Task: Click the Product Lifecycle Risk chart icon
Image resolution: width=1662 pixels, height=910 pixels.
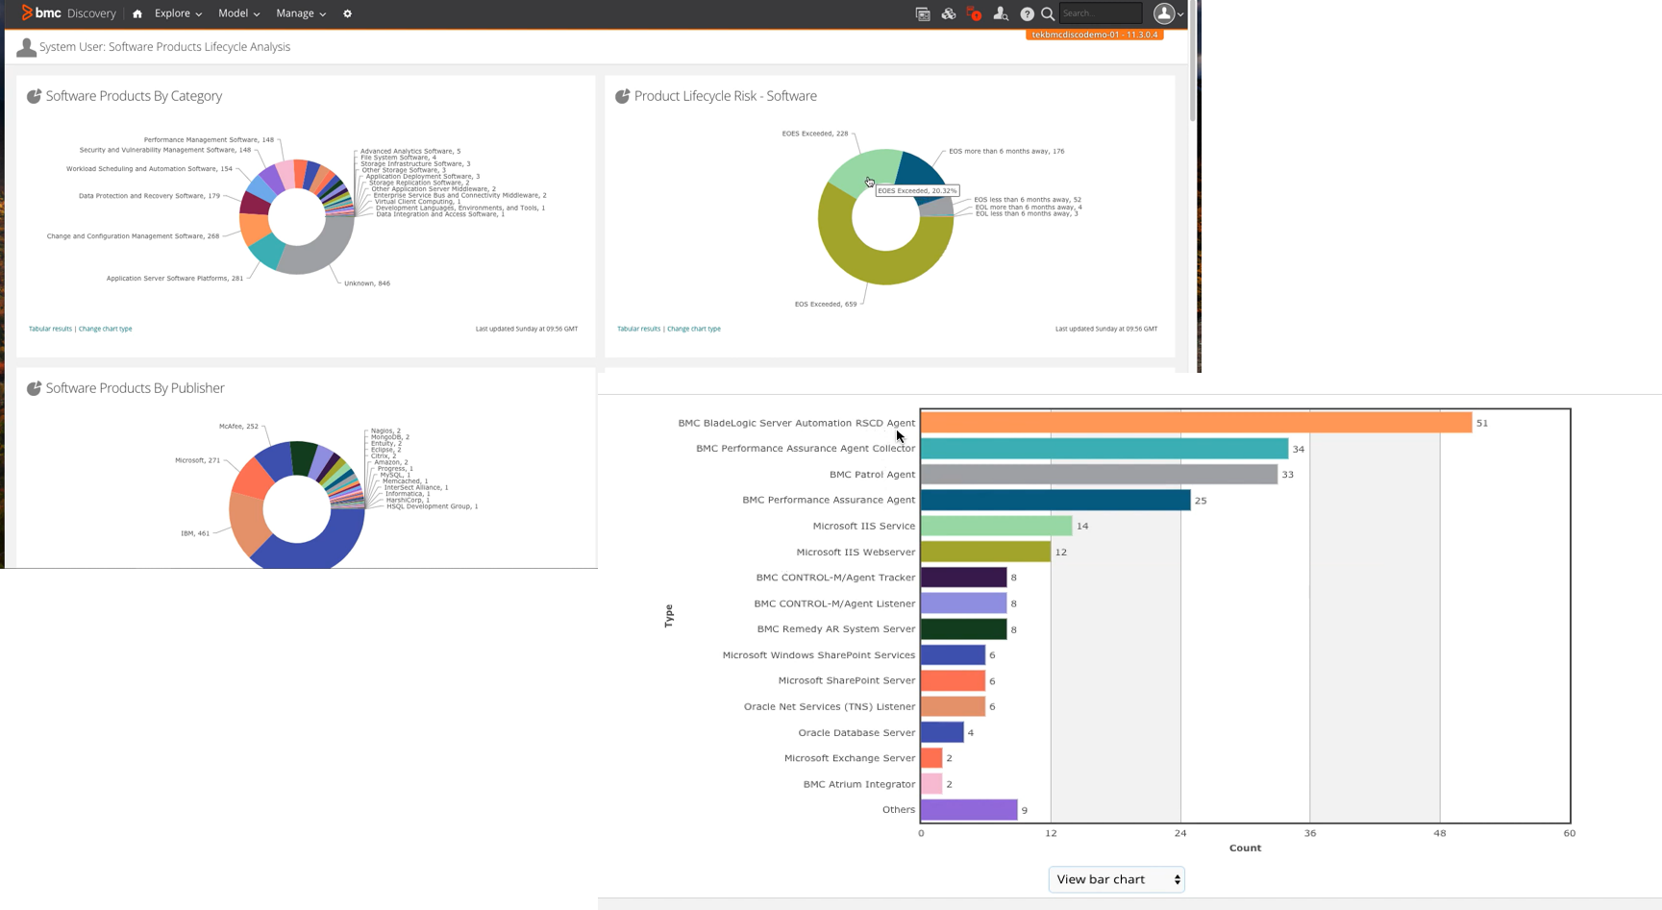Action: [622, 96]
